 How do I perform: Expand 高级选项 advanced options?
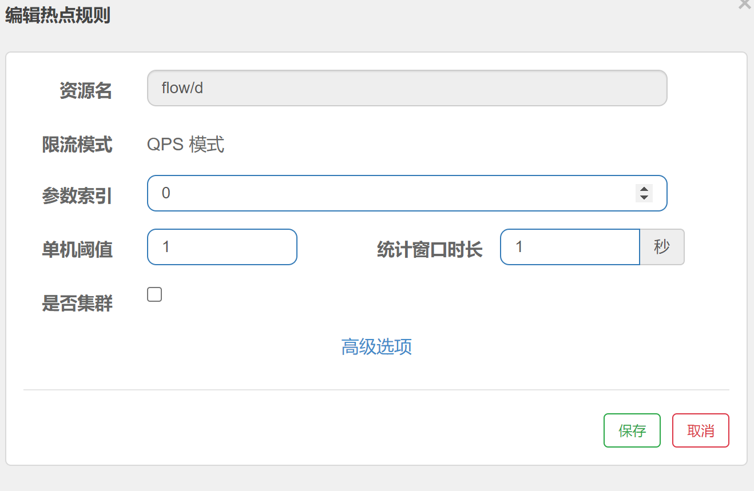(376, 346)
